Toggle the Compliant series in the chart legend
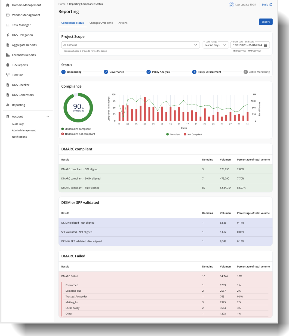 (173, 134)
